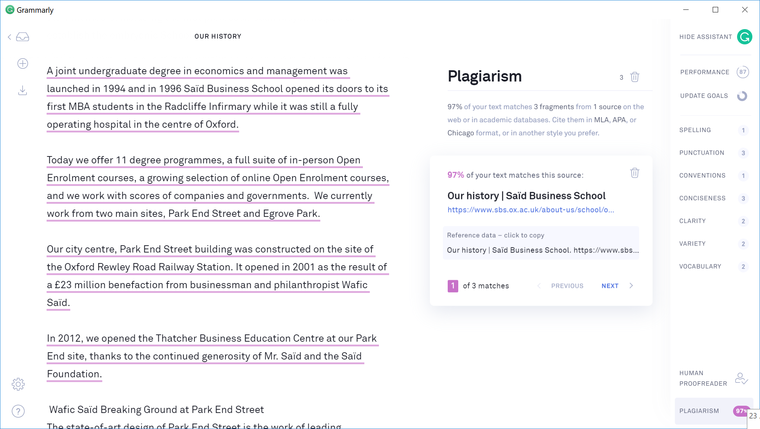Click the left chevron before PREVIOUS
The height and width of the screenshot is (429, 760).
click(x=539, y=286)
